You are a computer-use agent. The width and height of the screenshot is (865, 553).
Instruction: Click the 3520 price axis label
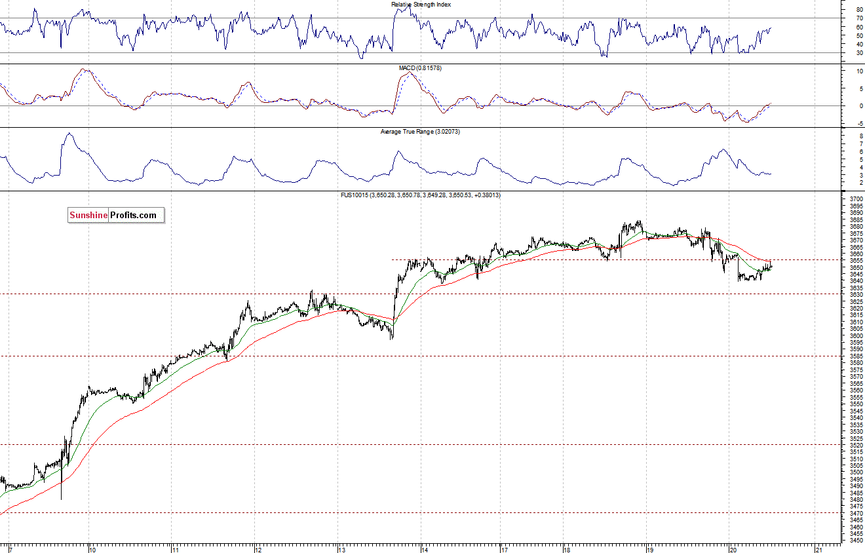click(x=856, y=445)
